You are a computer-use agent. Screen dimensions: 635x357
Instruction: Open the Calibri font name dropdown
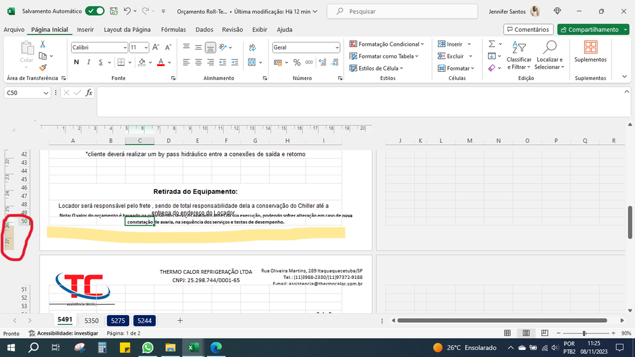tap(125, 48)
